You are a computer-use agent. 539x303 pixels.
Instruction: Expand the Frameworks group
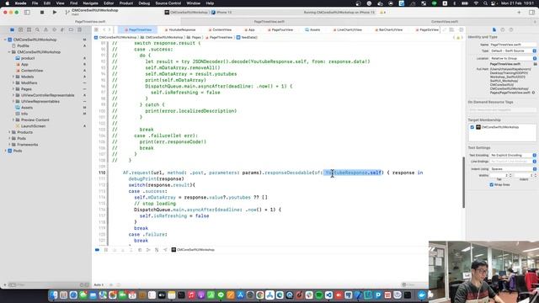coord(9,145)
